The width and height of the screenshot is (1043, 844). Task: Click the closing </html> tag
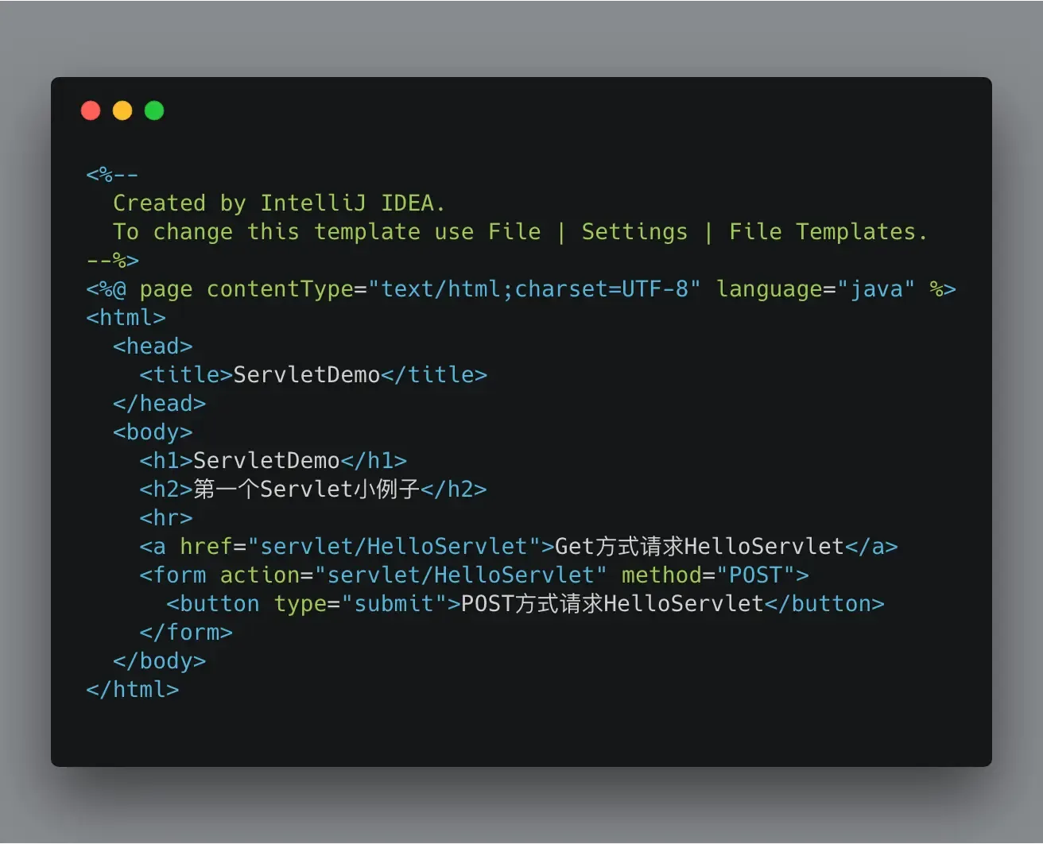[x=133, y=690]
